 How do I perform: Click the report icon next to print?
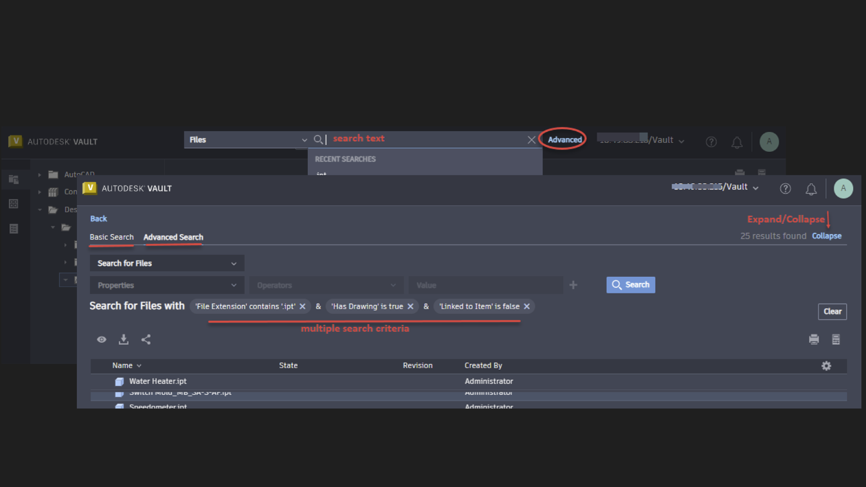pos(836,339)
